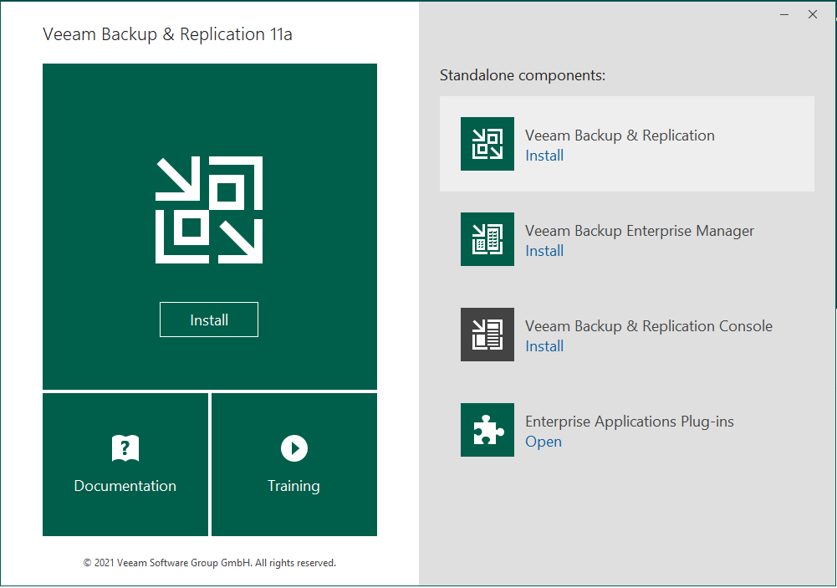Screen dimensions: 837x588
Task: Install Veeam Backup Enterprise Manager
Action: click(x=544, y=250)
